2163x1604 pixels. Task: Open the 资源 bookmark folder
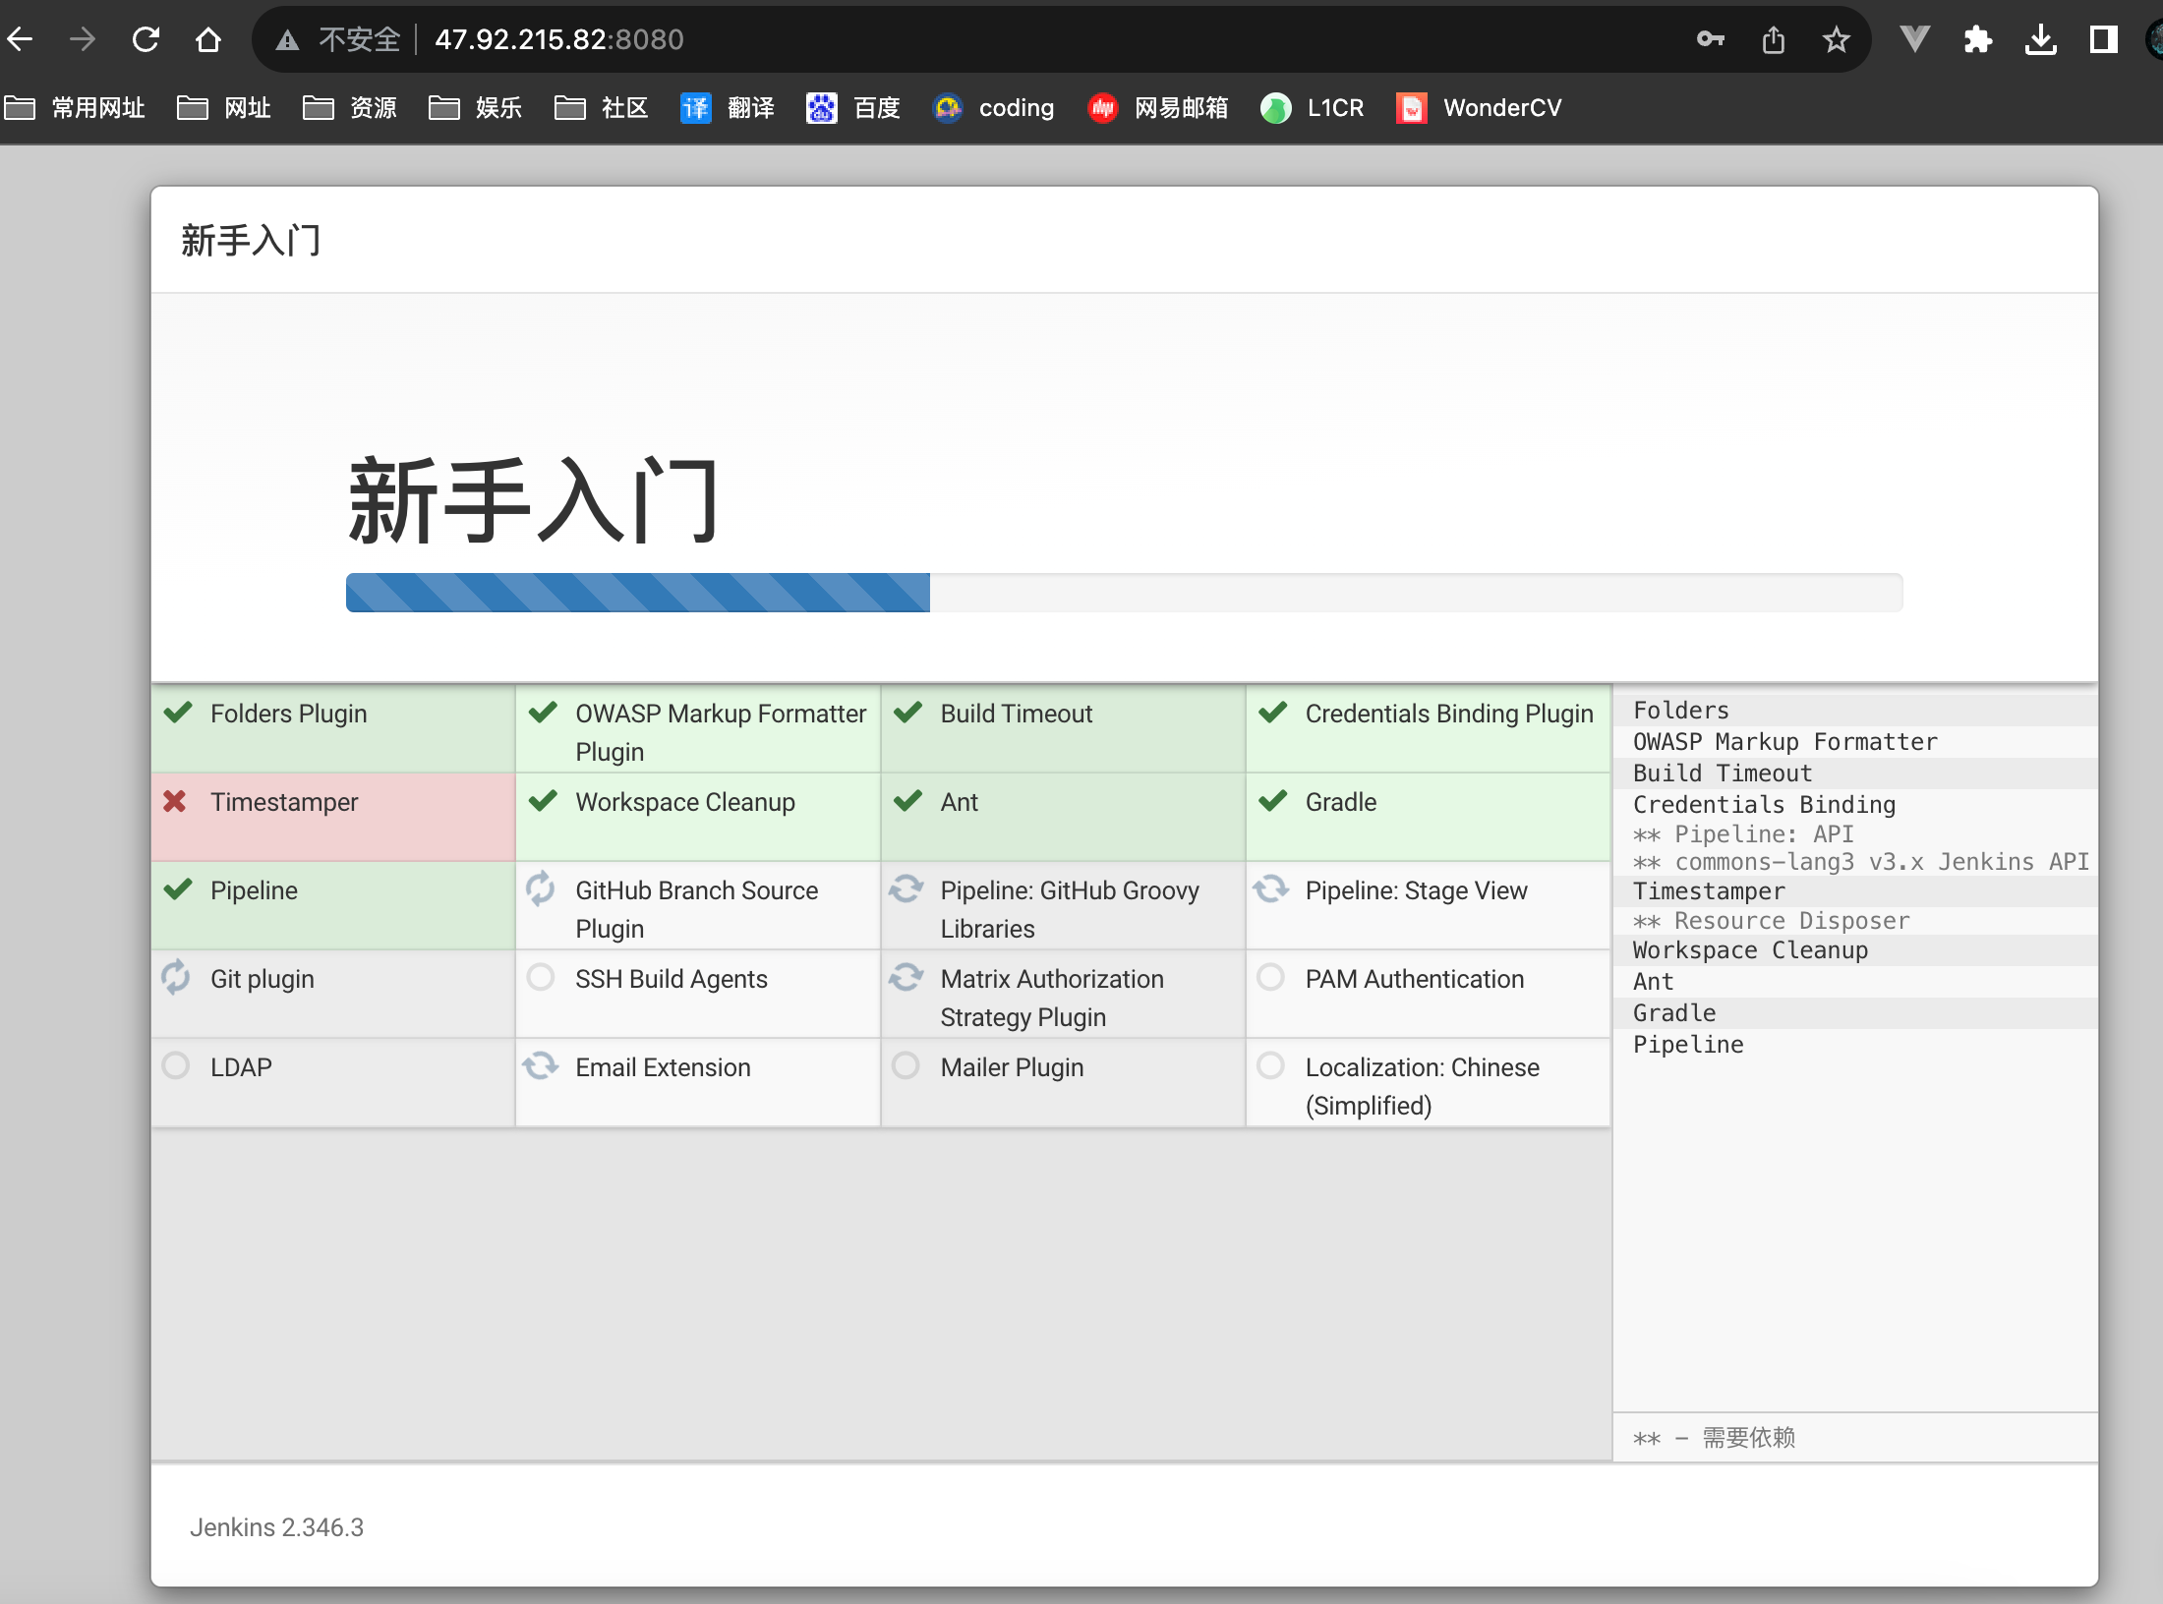[x=350, y=108]
